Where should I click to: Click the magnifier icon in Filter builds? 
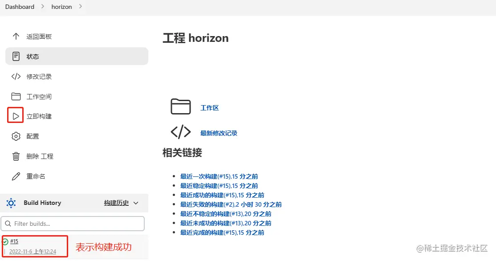click(x=8, y=224)
